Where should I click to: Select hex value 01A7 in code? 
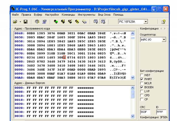tap(61, 74)
